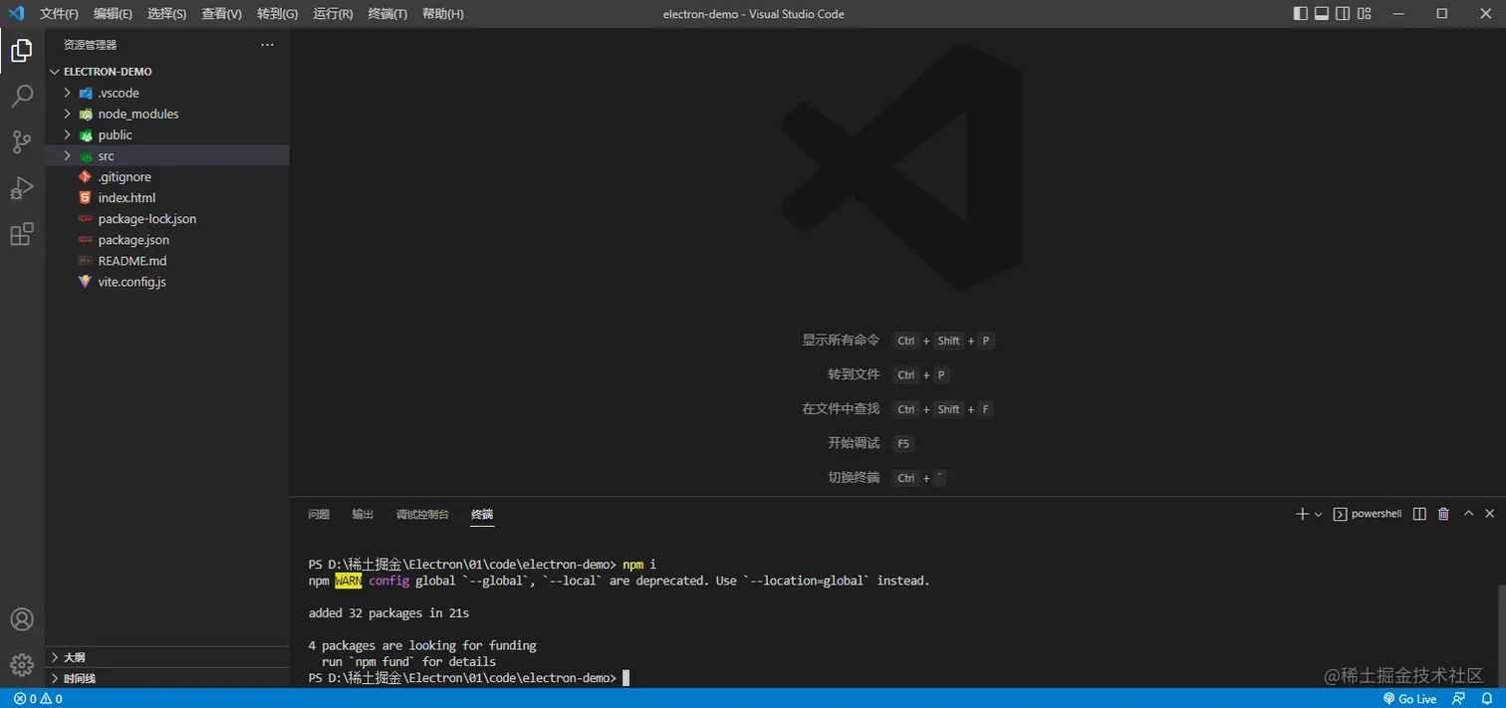Focus the terminal prompt input

[627, 678]
